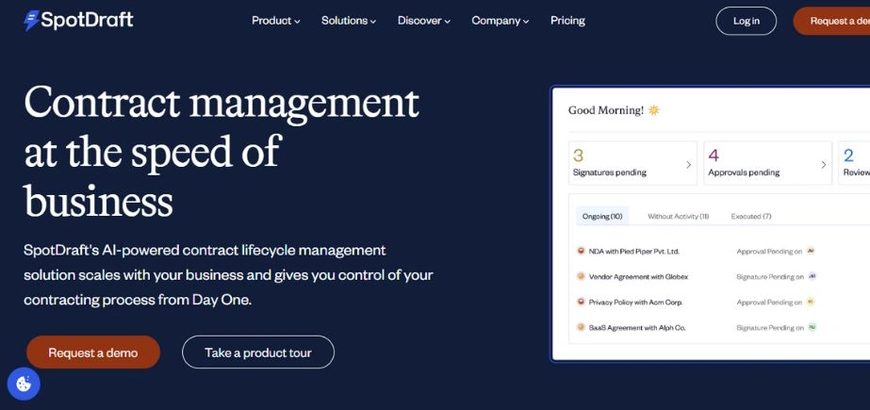Click the status icon beside SaaS Agreement with Alph Co.
Viewport: 870px width, 410px height.
pos(581,327)
